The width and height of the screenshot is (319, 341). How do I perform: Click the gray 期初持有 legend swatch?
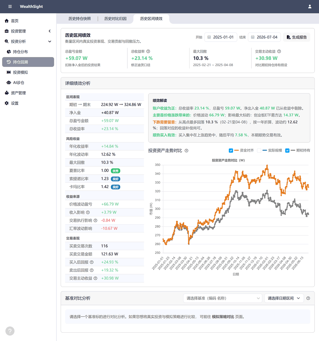tap(293, 151)
